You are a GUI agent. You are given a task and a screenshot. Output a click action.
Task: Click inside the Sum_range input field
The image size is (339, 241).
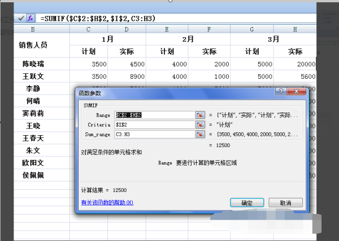click(154, 135)
